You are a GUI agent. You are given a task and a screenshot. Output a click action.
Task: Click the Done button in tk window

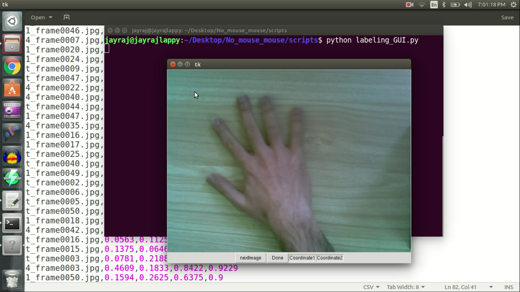(278, 258)
